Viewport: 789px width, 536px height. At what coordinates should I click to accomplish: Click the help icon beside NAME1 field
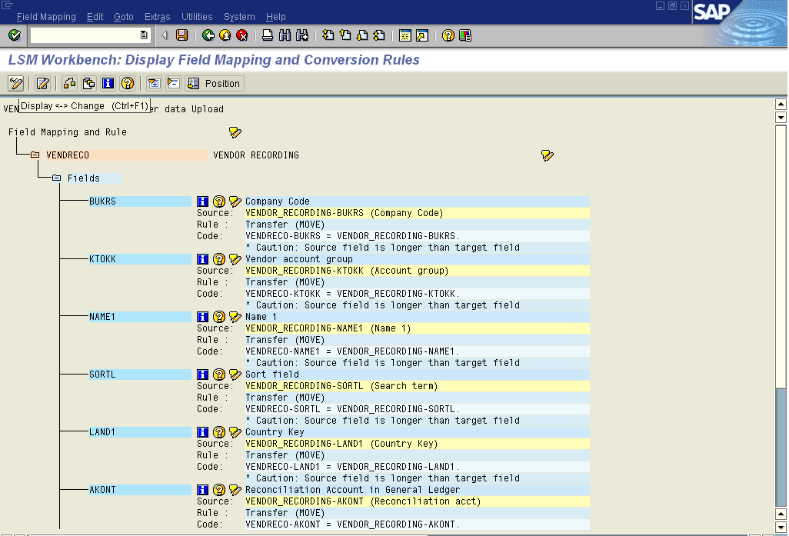pyautogui.click(x=219, y=317)
